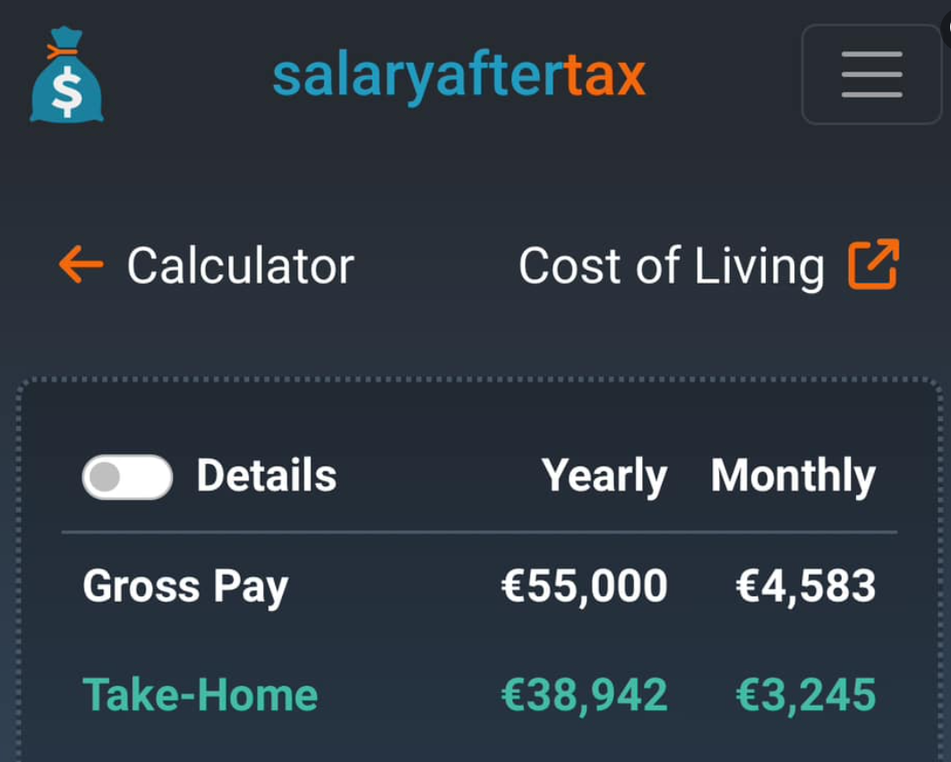The height and width of the screenshot is (762, 951).
Task: Click the Gross Pay row label
Action: pos(185,587)
